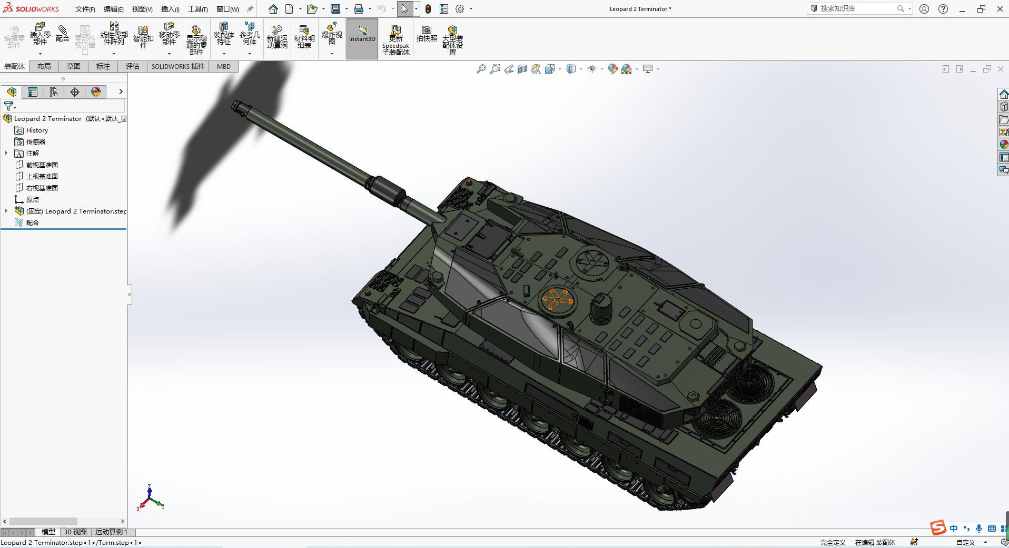
Task: Expand the manager tabs arrow
Action: point(121,92)
